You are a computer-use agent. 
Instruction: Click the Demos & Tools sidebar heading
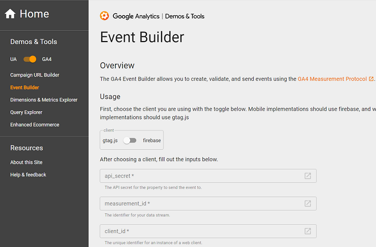(x=34, y=42)
